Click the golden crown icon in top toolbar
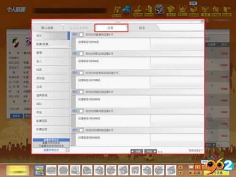Image resolution: width=236 pixels, height=177 pixels. pyautogui.click(x=183, y=10)
